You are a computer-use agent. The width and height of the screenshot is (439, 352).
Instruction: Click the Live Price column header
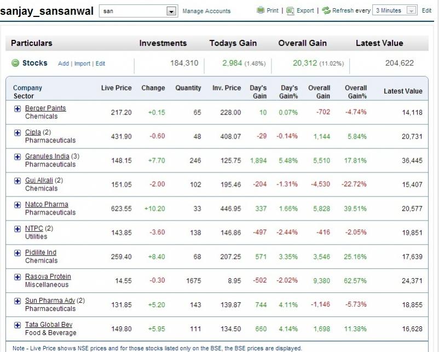(116, 88)
